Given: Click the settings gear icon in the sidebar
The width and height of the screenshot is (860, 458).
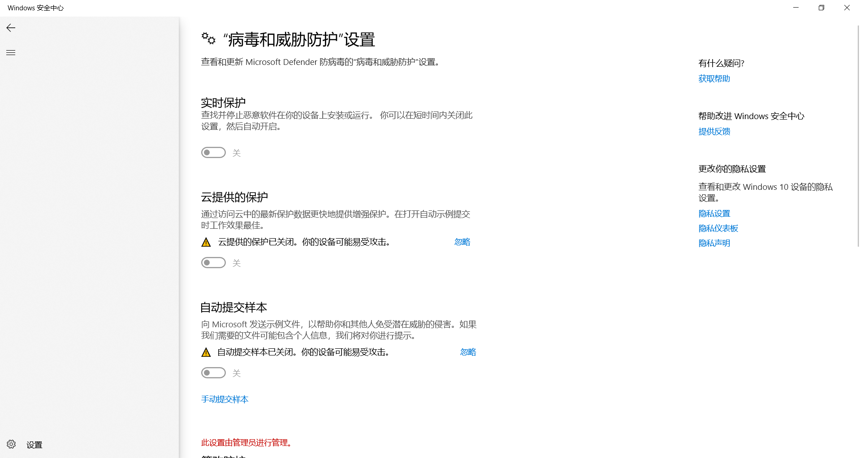Looking at the screenshot, I should pos(11,444).
